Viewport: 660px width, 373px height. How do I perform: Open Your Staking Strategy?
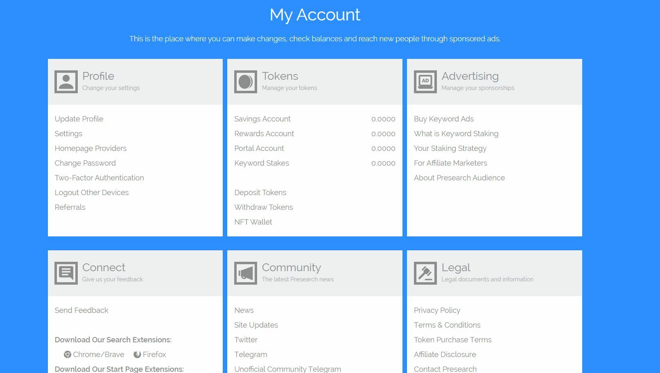(450, 148)
